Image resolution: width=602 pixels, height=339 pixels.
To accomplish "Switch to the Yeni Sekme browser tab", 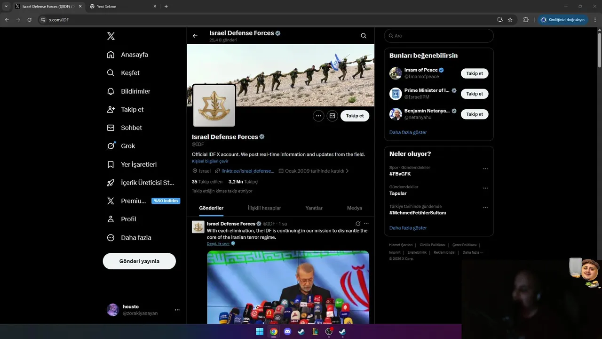I will coord(123,7).
